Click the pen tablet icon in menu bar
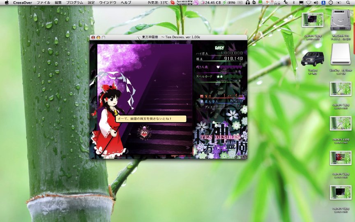 (x=286, y=3)
